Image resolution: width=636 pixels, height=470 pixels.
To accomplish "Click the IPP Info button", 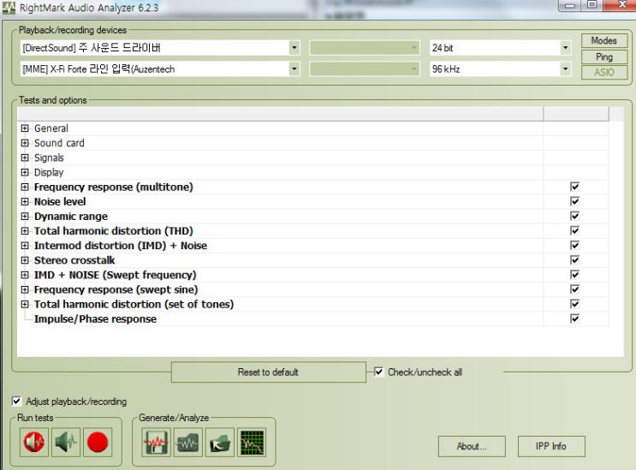I will 551,446.
